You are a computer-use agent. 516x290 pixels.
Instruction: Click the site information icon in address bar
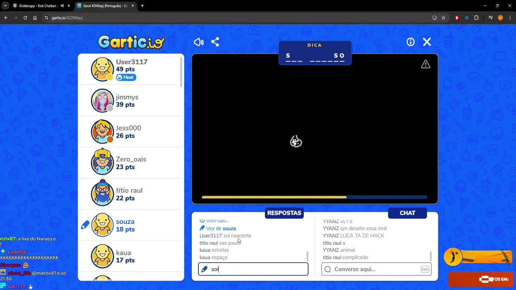click(x=46, y=18)
